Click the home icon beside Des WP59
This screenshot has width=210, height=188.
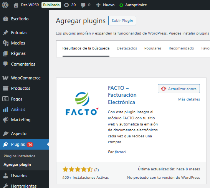[16, 5]
